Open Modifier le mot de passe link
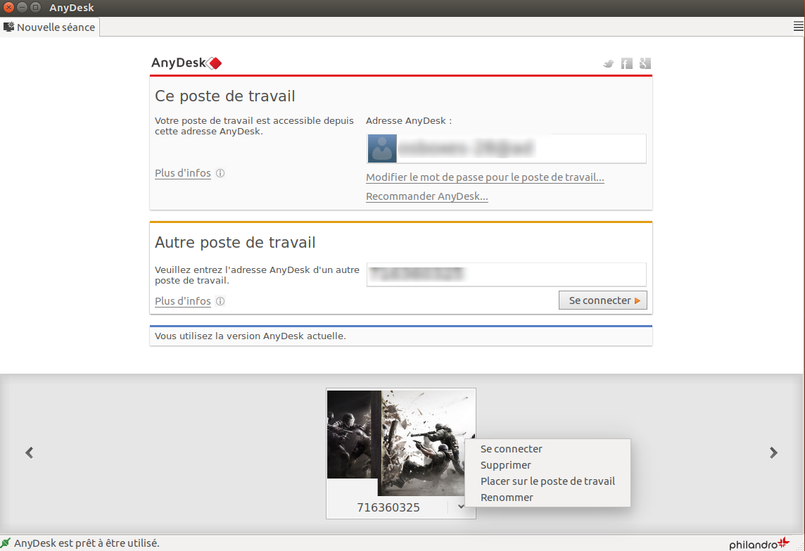Viewport: 805px width, 551px height. (485, 177)
